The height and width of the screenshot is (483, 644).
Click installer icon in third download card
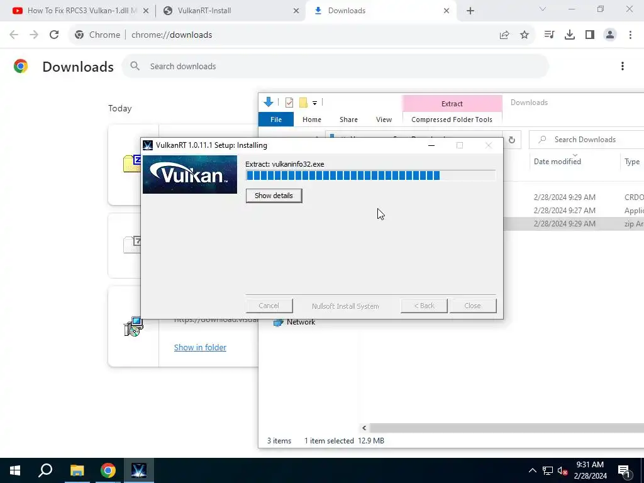pyautogui.click(x=133, y=326)
